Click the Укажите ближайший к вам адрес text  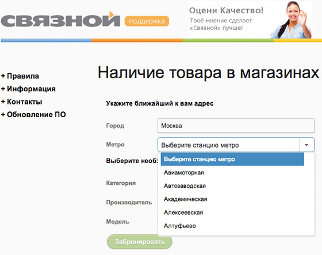160,103
